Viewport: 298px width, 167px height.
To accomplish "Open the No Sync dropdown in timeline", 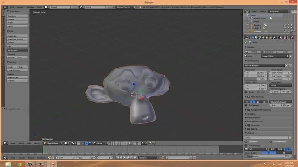I will click(148, 158).
